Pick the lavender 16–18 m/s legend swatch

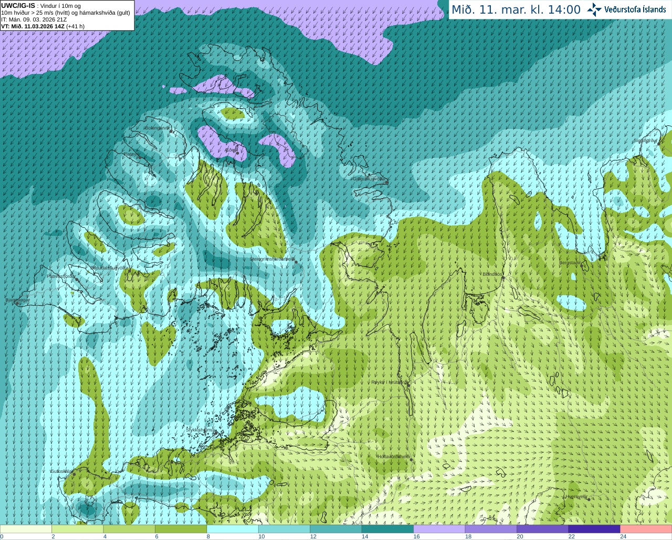point(439,529)
